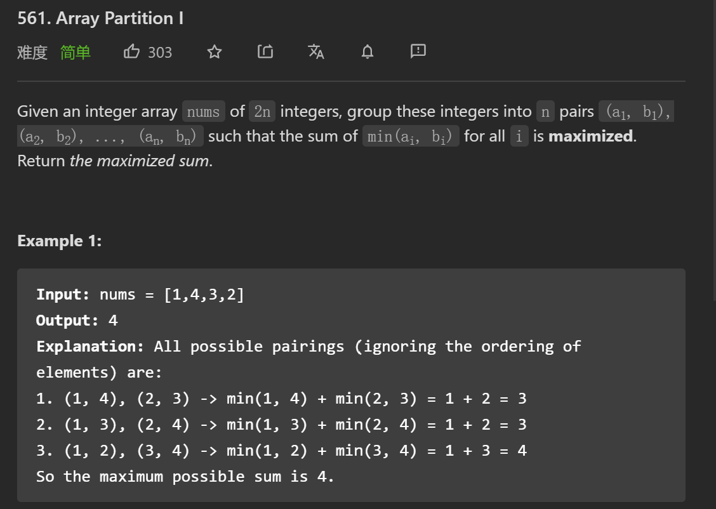Viewport: 716px width, 509px height.
Task: Click 'So the maximum possible sum is 4.'
Action: (185, 477)
